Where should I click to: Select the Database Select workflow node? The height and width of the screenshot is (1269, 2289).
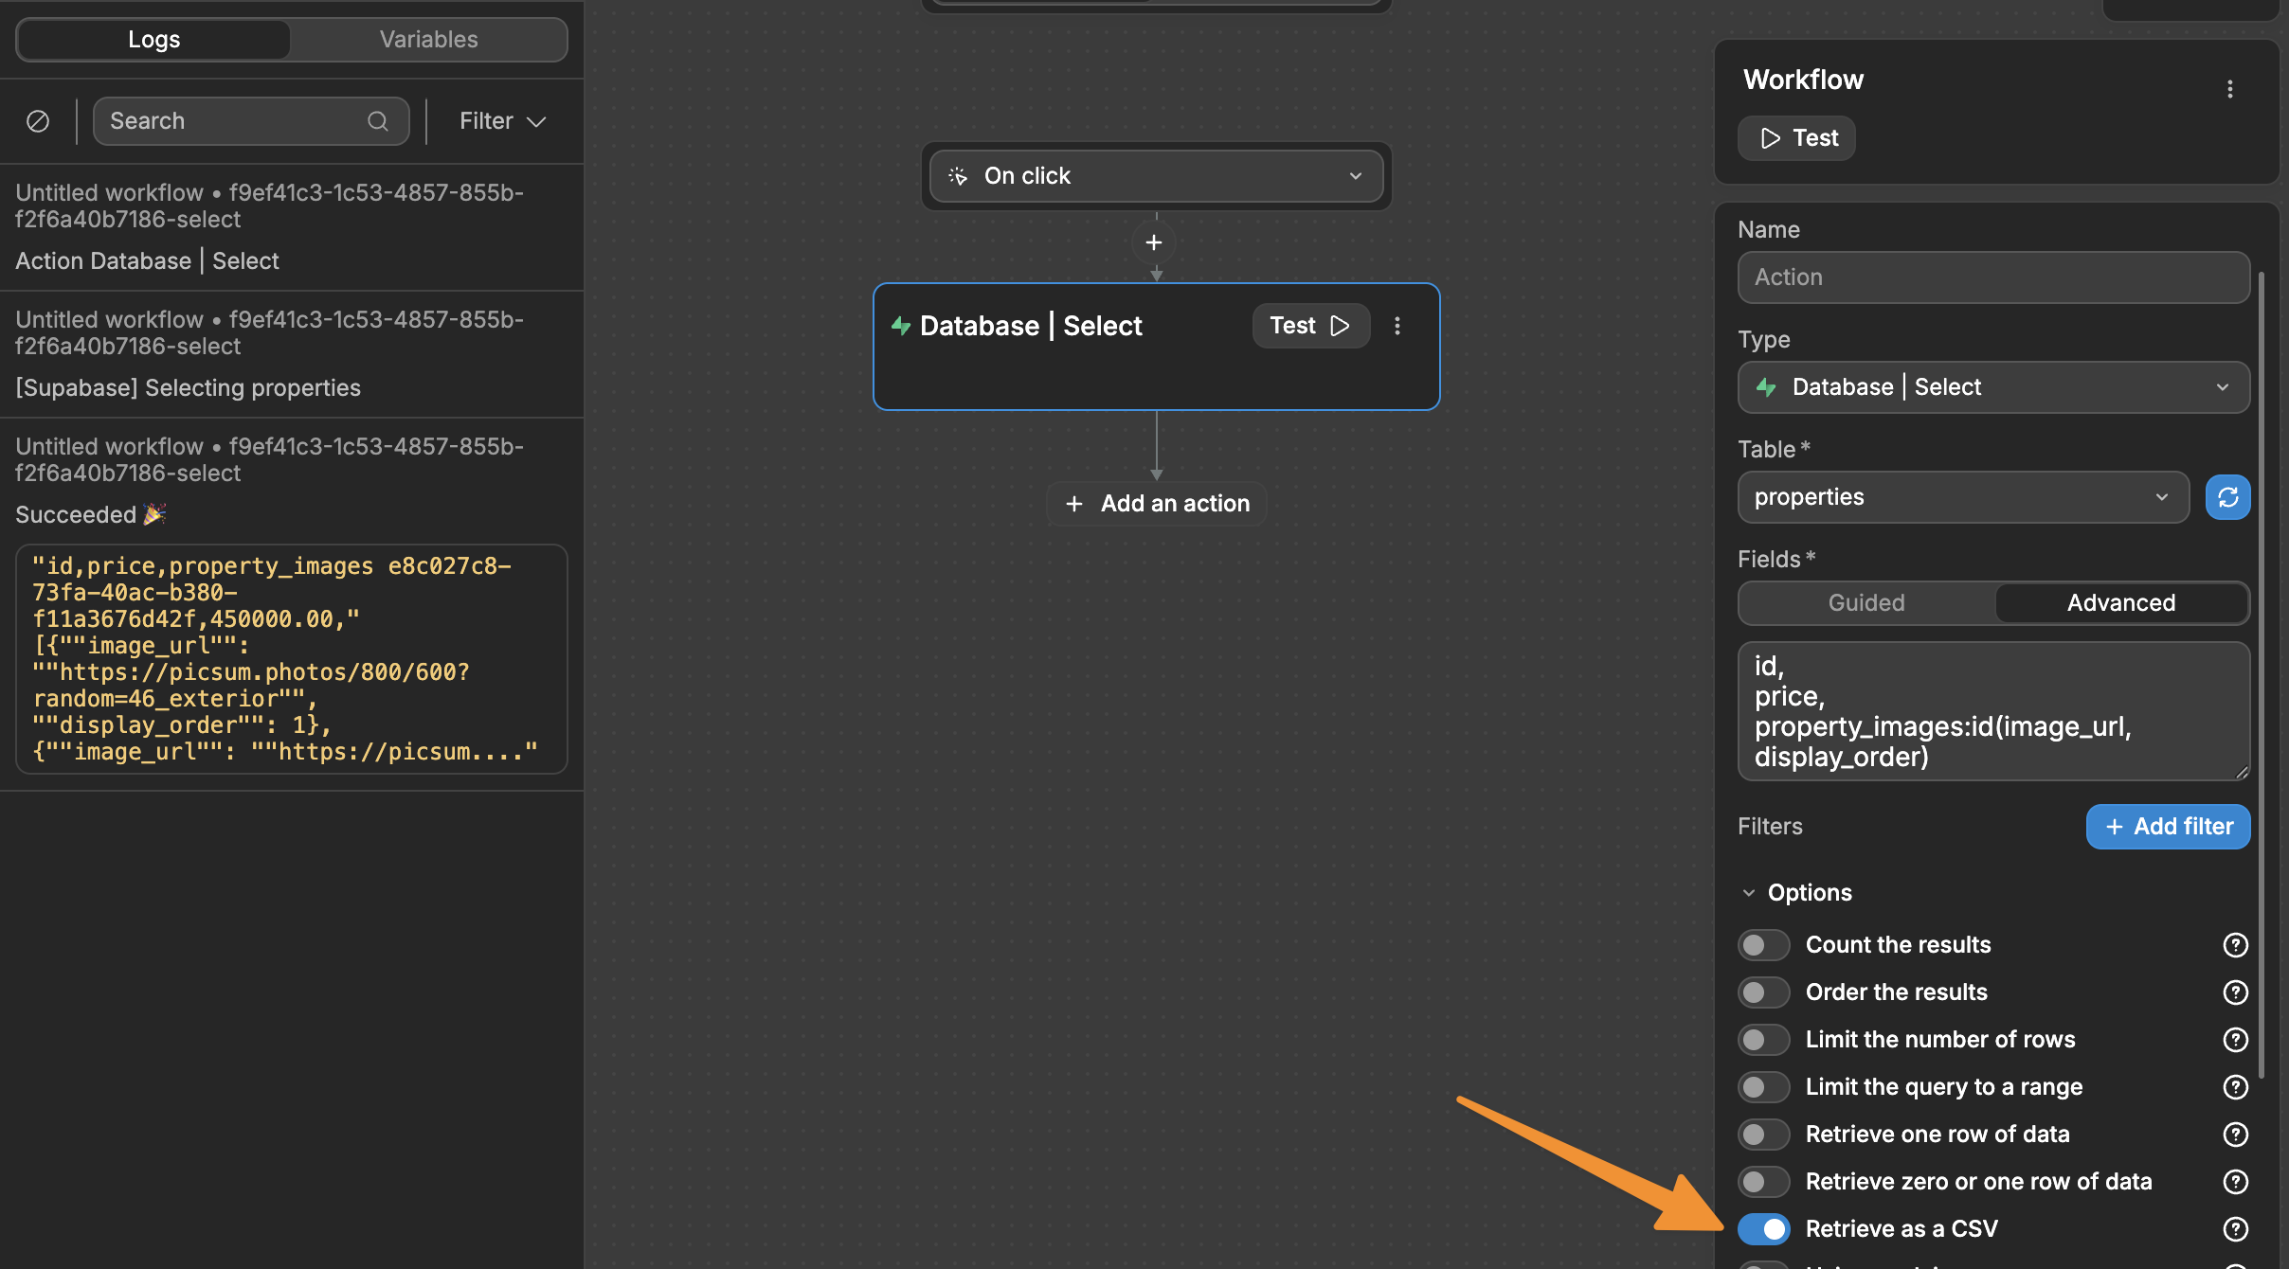(1156, 347)
